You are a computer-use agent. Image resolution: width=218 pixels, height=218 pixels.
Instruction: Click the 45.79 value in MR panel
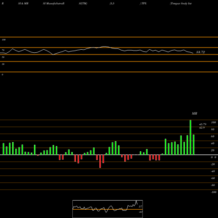click(x=203, y=124)
